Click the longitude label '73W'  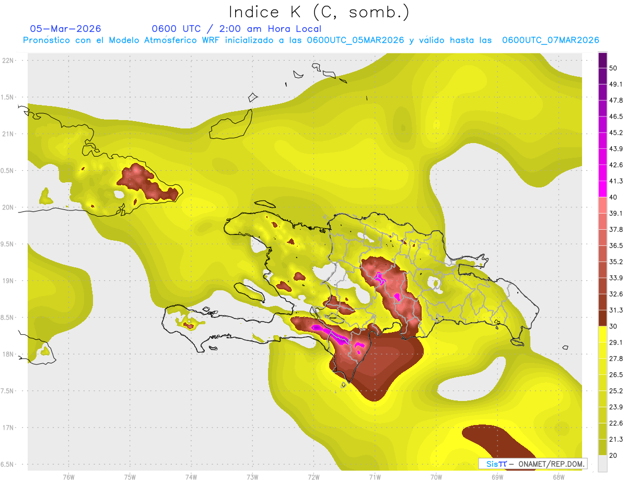pyautogui.click(x=252, y=477)
